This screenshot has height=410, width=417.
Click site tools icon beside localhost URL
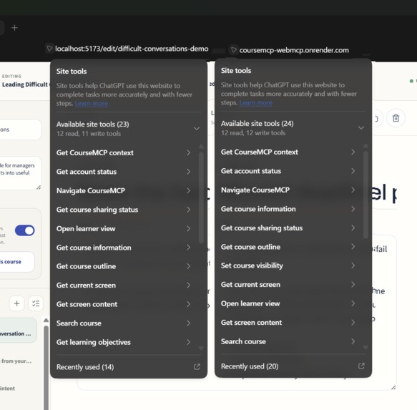pos(49,49)
